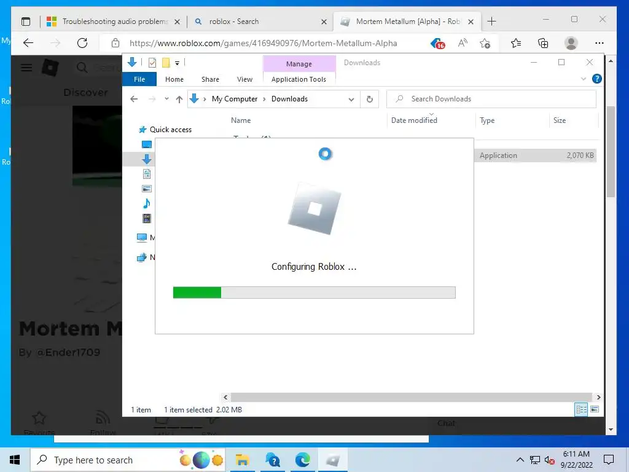The height and width of the screenshot is (472, 629).
Task: Open the Windows Start menu
Action: point(15,460)
